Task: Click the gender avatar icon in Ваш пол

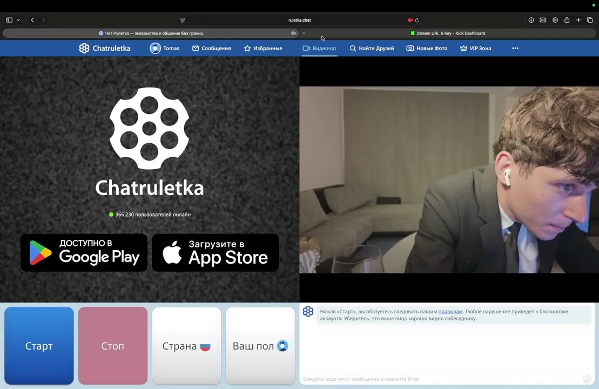Action: click(282, 346)
